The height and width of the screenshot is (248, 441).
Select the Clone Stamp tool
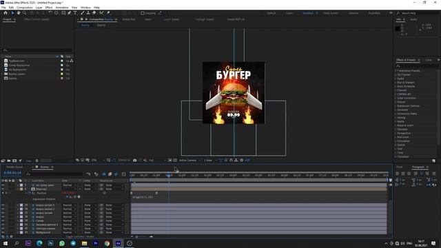[x=88, y=13]
